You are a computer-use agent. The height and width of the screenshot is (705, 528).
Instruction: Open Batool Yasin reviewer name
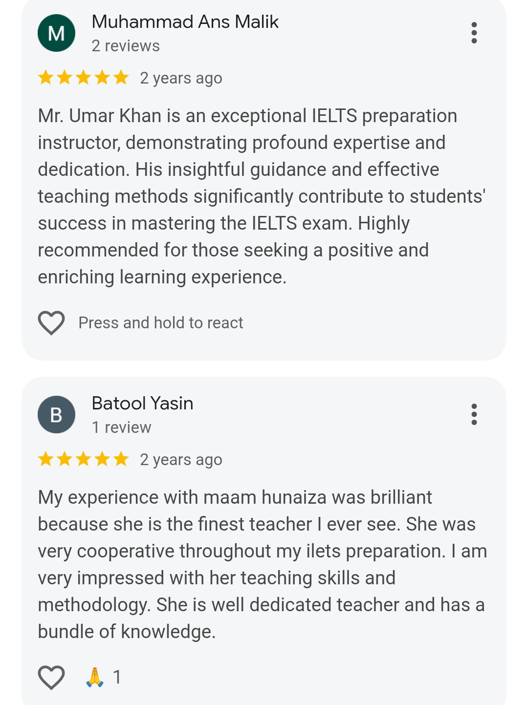click(x=142, y=404)
